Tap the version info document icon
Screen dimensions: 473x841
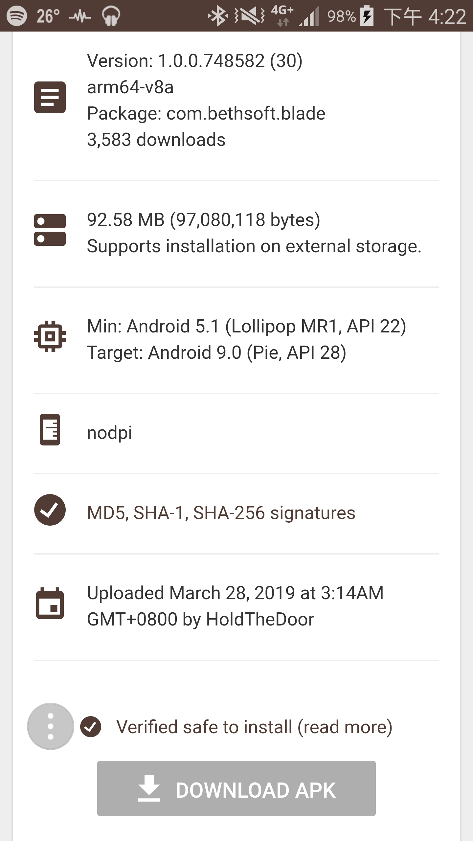click(x=50, y=97)
